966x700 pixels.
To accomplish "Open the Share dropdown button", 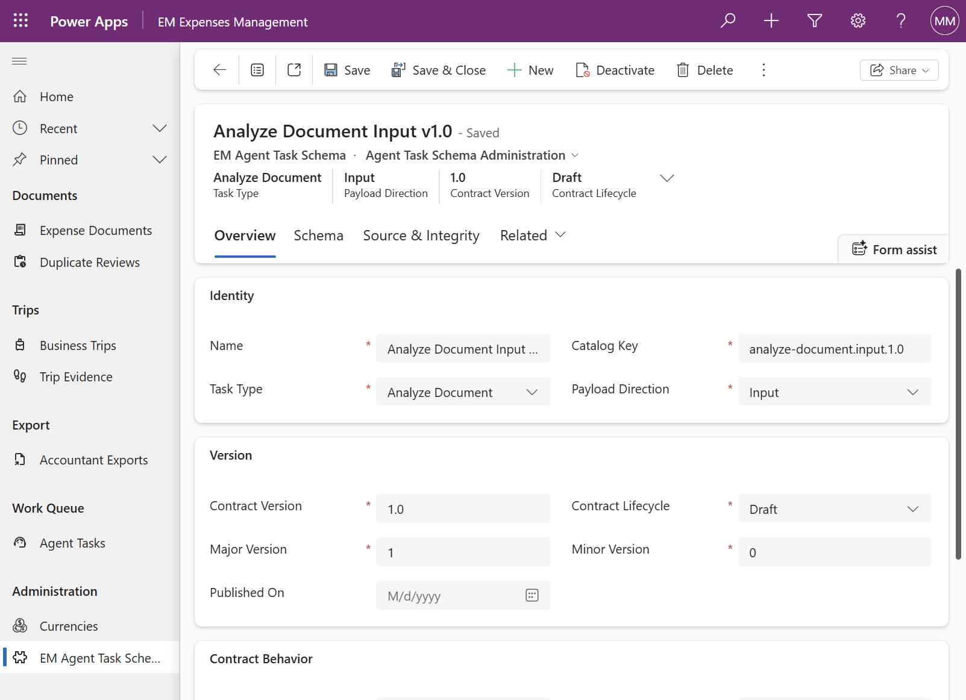I will [899, 70].
